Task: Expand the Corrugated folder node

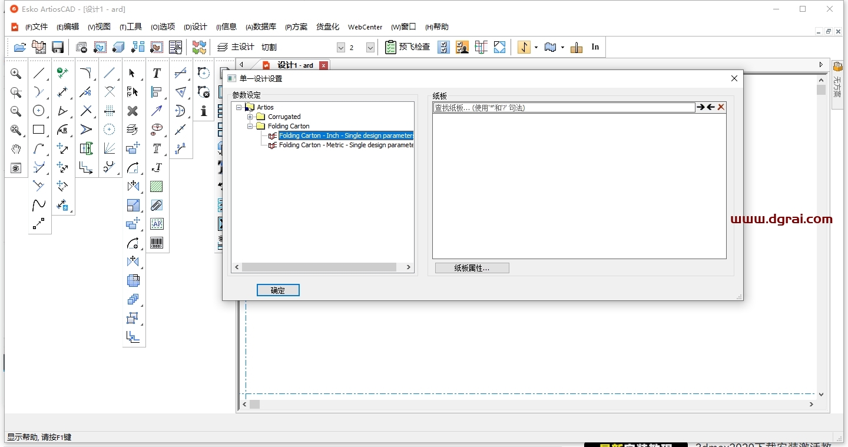Action: click(250, 117)
